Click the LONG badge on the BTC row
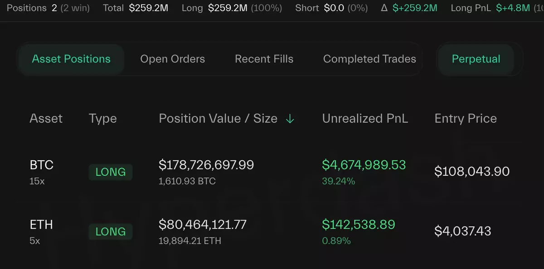 click(x=111, y=172)
